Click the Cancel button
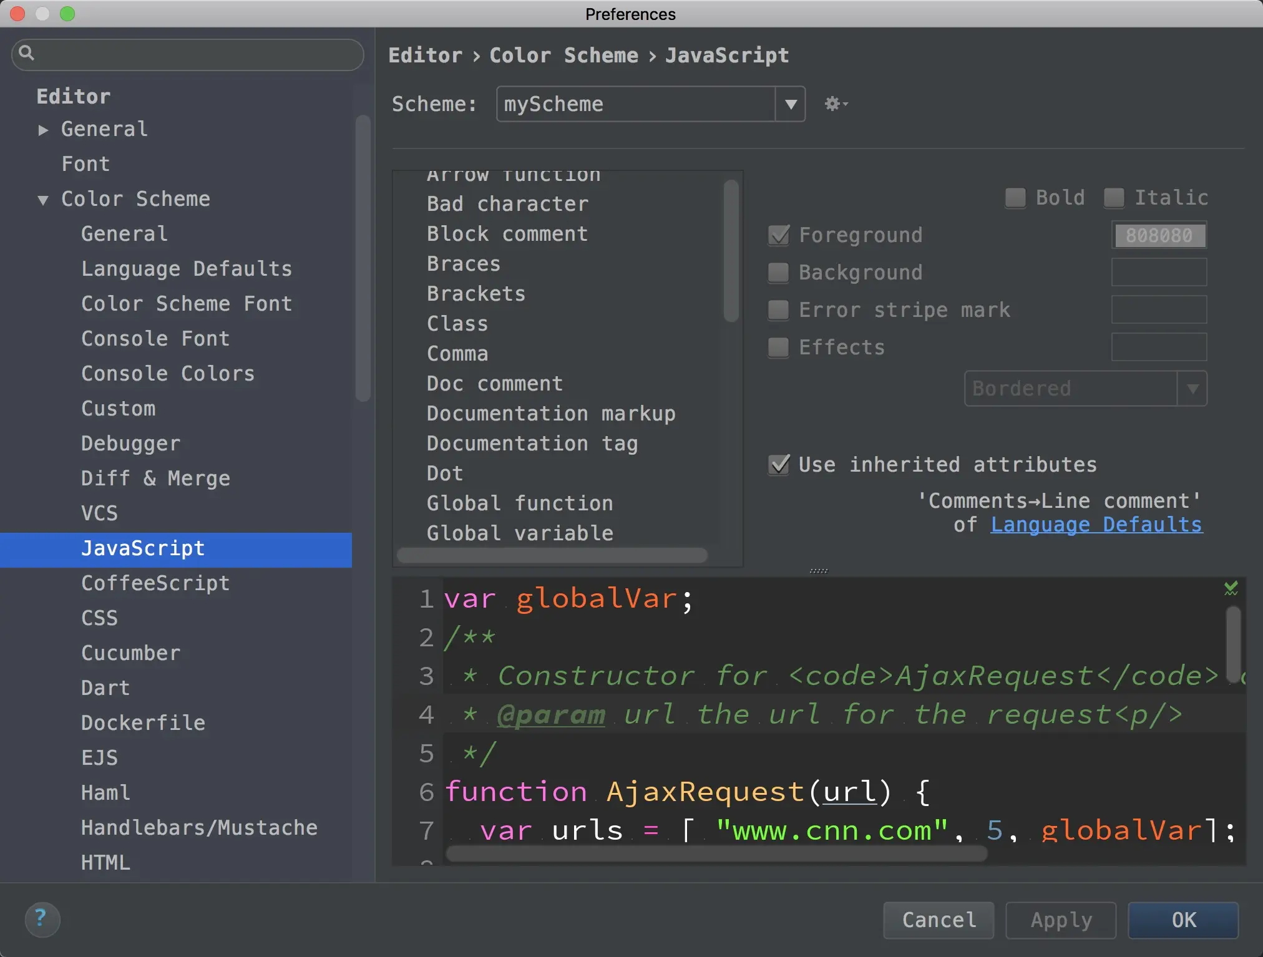1263x957 pixels. pyautogui.click(x=939, y=920)
